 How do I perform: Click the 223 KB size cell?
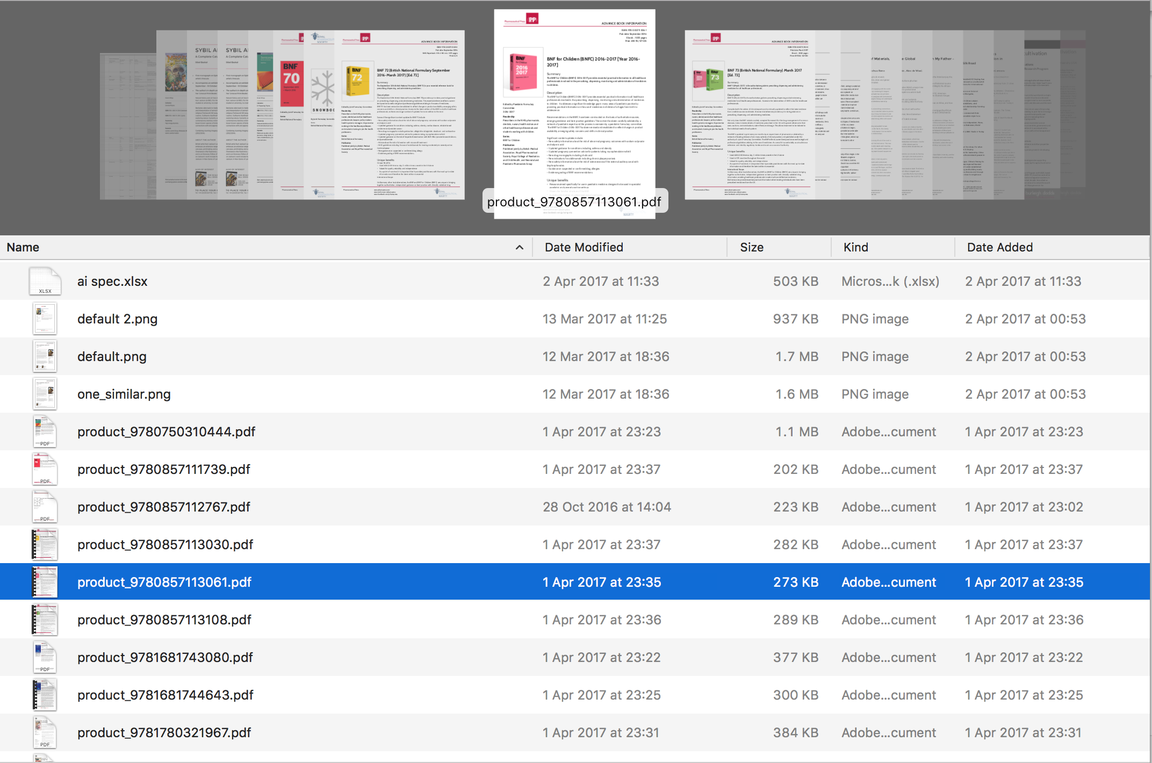(x=796, y=507)
